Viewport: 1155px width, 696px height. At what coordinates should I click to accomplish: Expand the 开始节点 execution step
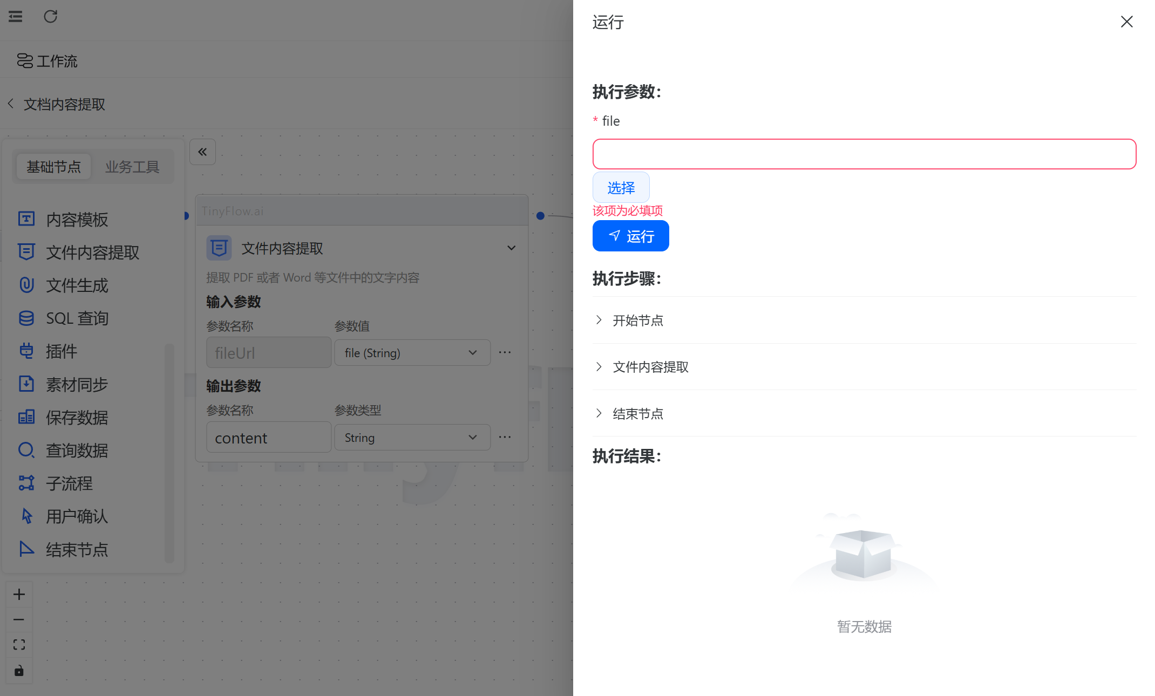point(638,320)
